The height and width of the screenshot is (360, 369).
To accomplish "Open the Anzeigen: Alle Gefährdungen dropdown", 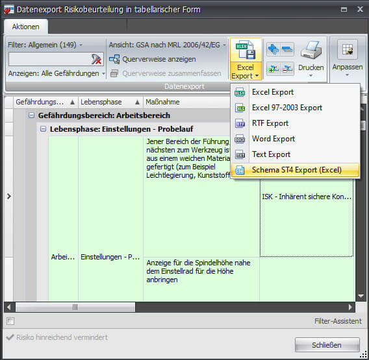I will point(57,73).
